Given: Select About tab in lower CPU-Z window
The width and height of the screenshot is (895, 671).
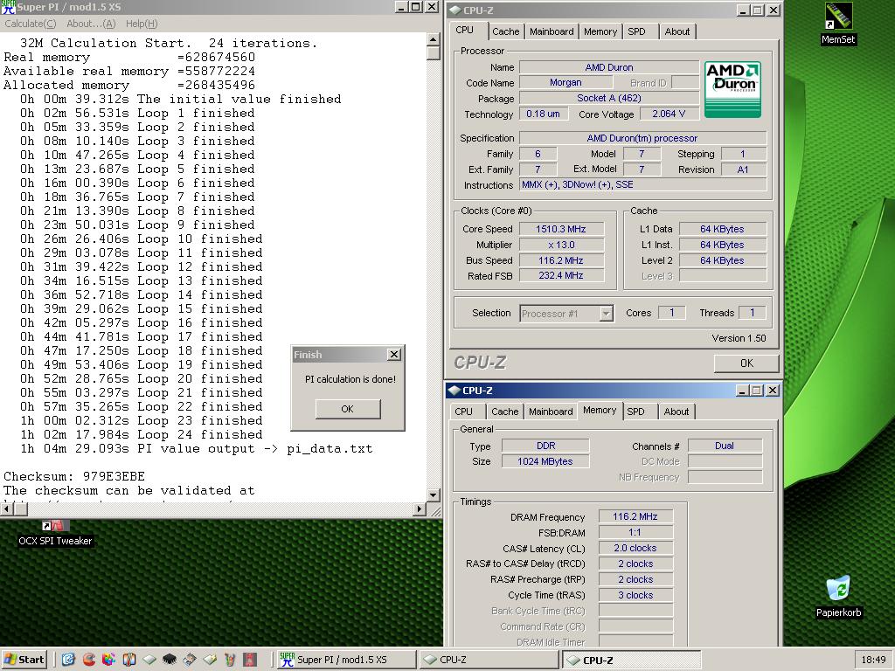Looking at the screenshot, I should (676, 412).
